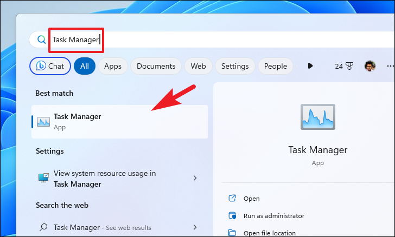Click the large Task Manager icon in preview pane
This screenshot has height=237, width=395.
tap(317, 117)
